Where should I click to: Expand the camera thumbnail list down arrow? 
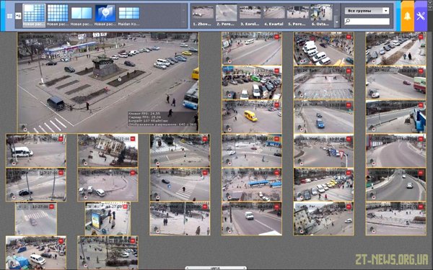(x=336, y=22)
